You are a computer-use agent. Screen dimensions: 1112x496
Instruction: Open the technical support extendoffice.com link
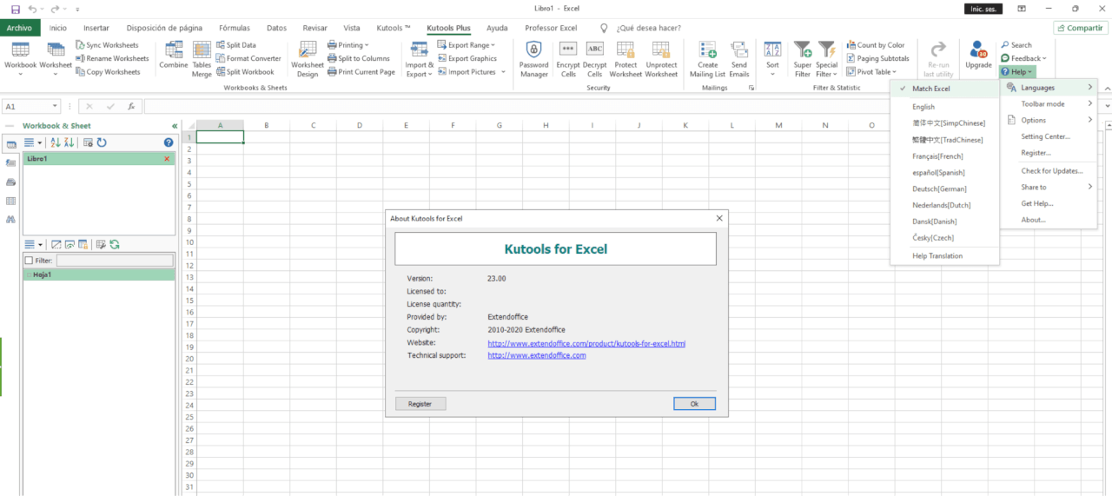coord(537,355)
